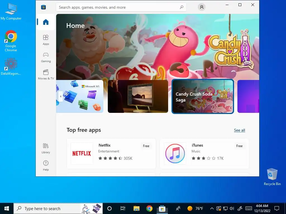286x214 pixels.
Task: Select the monitor photo editing carousel thumbnail
Action: (x=138, y=96)
